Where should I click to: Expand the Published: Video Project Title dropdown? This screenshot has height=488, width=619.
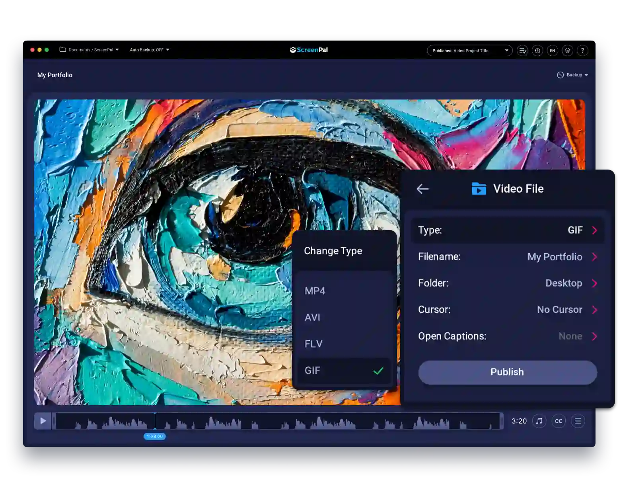pyautogui.click(x=469, y=51)
